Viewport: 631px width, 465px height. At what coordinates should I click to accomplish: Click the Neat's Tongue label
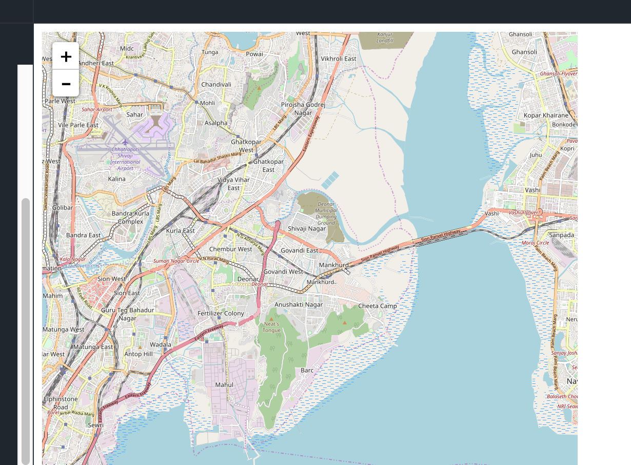[x=272, y=327]
